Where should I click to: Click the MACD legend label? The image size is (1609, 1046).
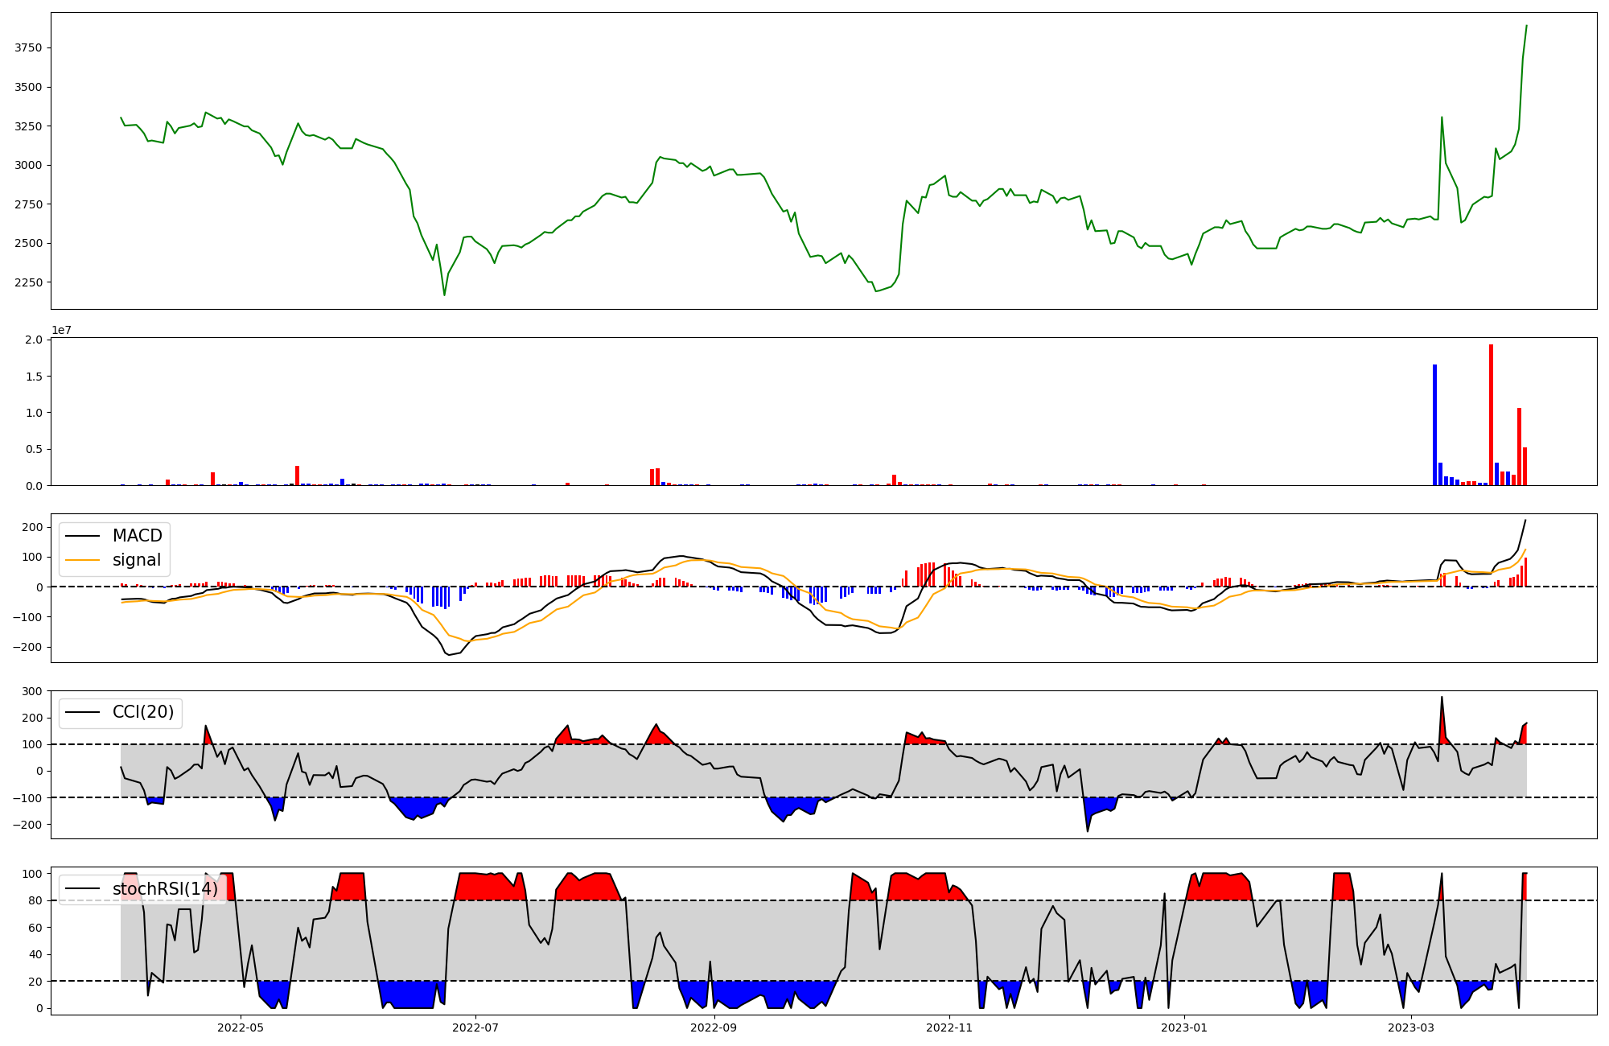point(137,536)
